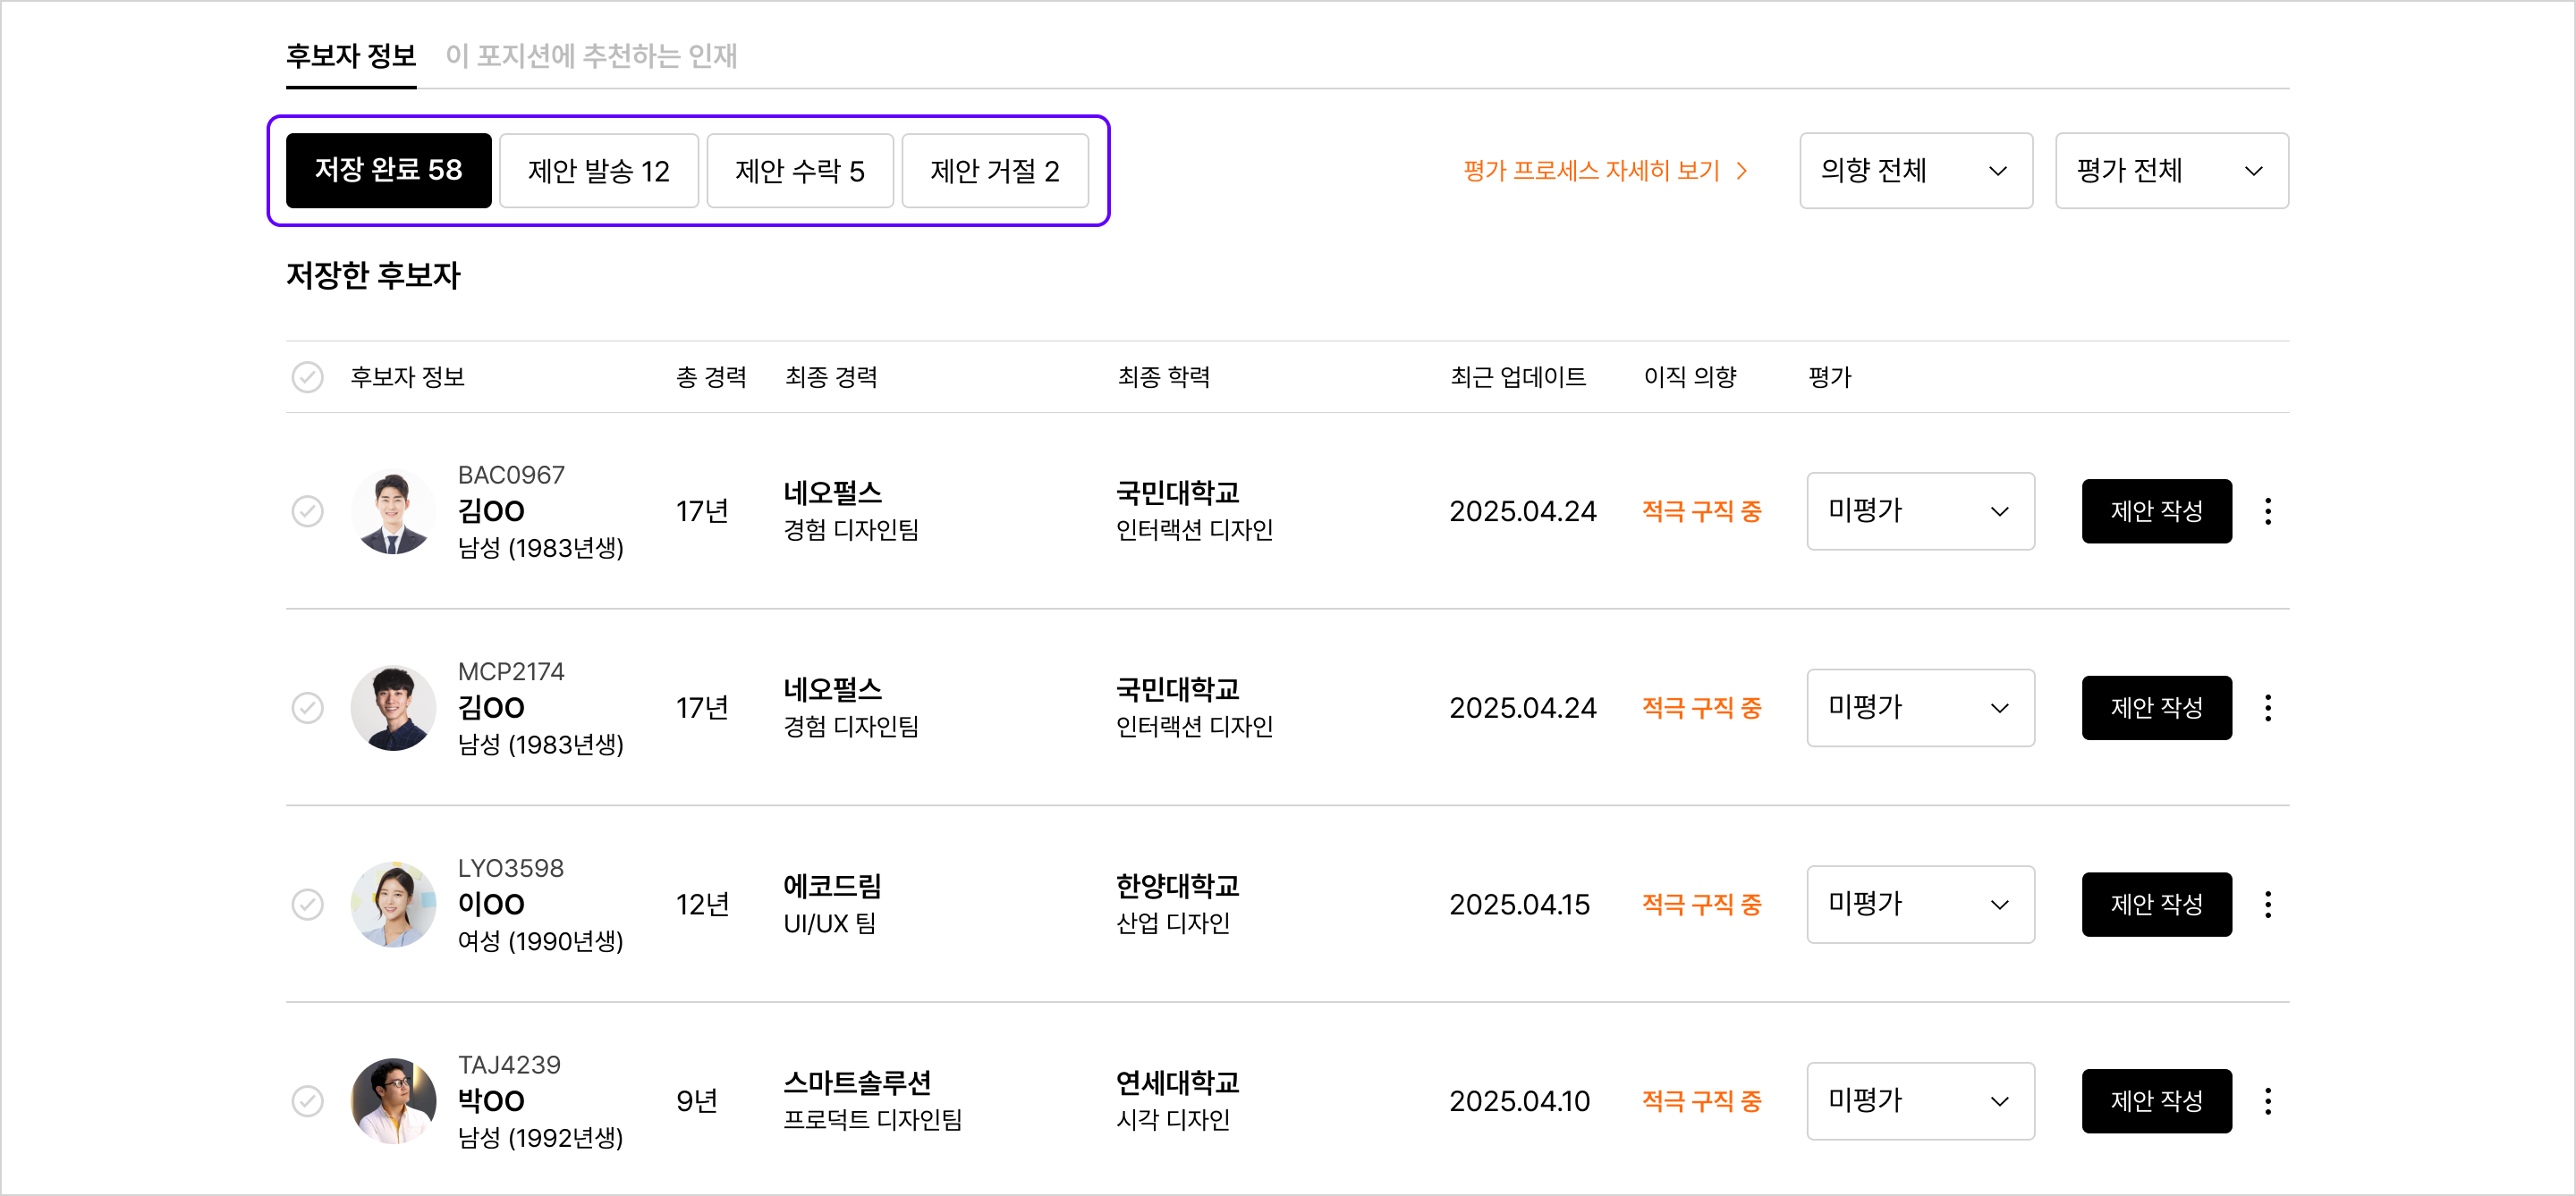Toggle the select-all checkbox in the table header
This screenshot has height=1196, width=2576.
[307, 376]
